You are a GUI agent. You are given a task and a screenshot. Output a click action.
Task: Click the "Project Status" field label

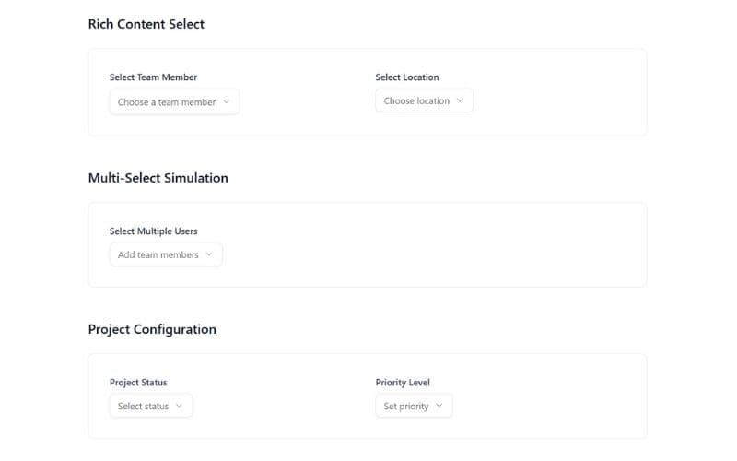138,383
